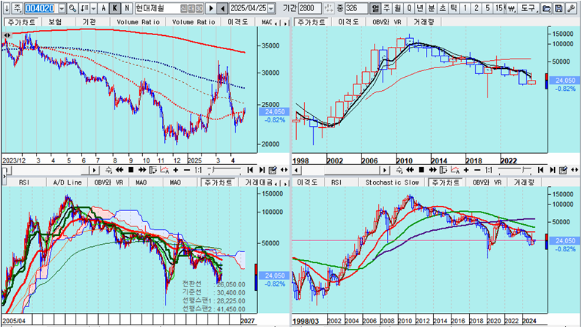Open the stock code 004020 dropdown arrow
The width and height of the screenshot is (582, 329).
tap(62, 8)
